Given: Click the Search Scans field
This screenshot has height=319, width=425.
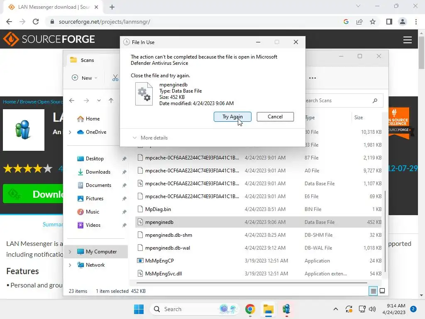Looking at the screenshot, I should click(343, 101).
